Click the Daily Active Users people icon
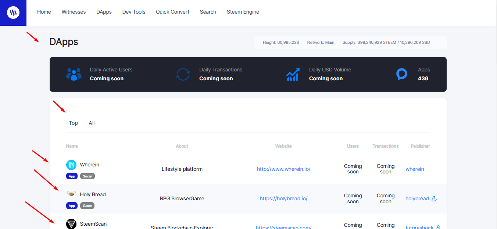The width and height of the screenshot is (497, 229). coord(74,74)
